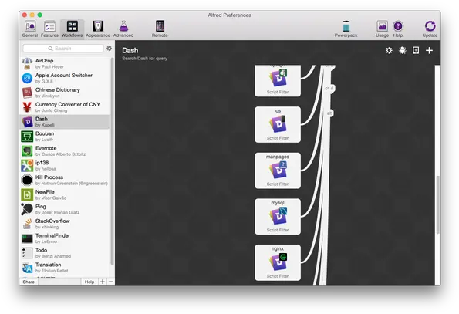Image resolution: width=459 pixels, height=314 pixels.
Task: Click the Share button
Action: click(x=29, y=282)
